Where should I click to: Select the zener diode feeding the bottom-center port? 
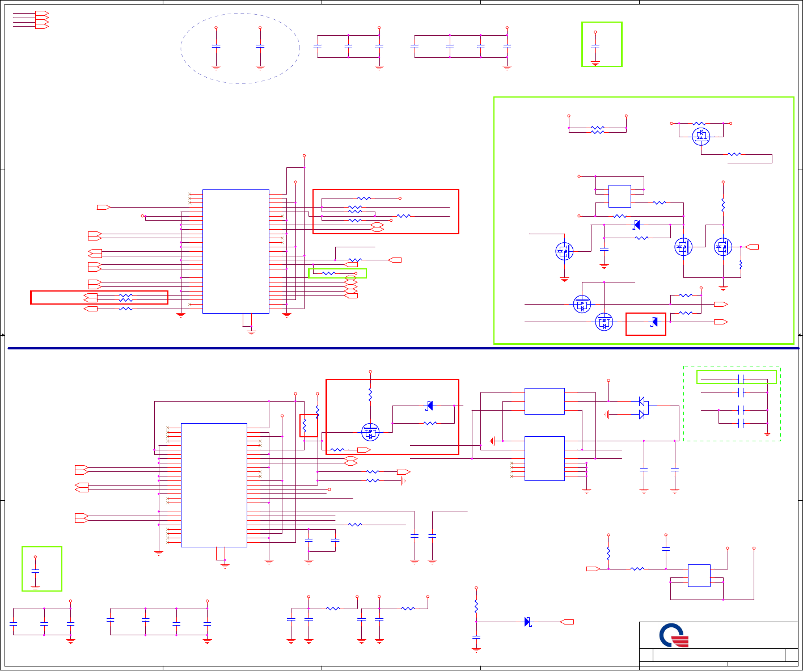[x=527, y=622]
